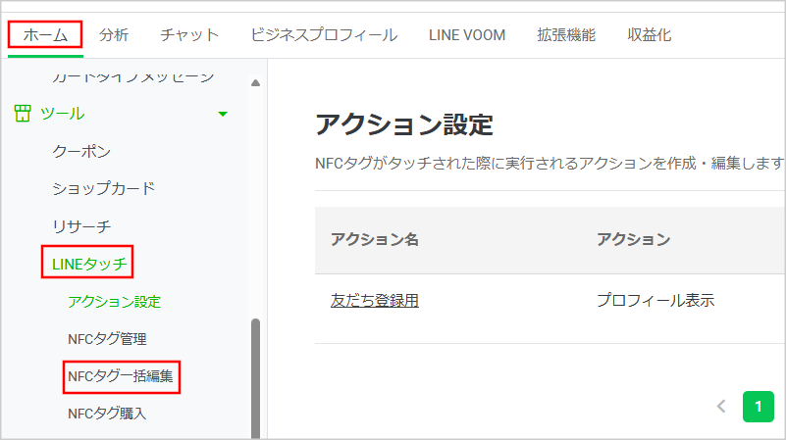The height and width of the screenshot is (440, 786).
Task: Click the アクション設定 page heading
Action: pos(404,124)
